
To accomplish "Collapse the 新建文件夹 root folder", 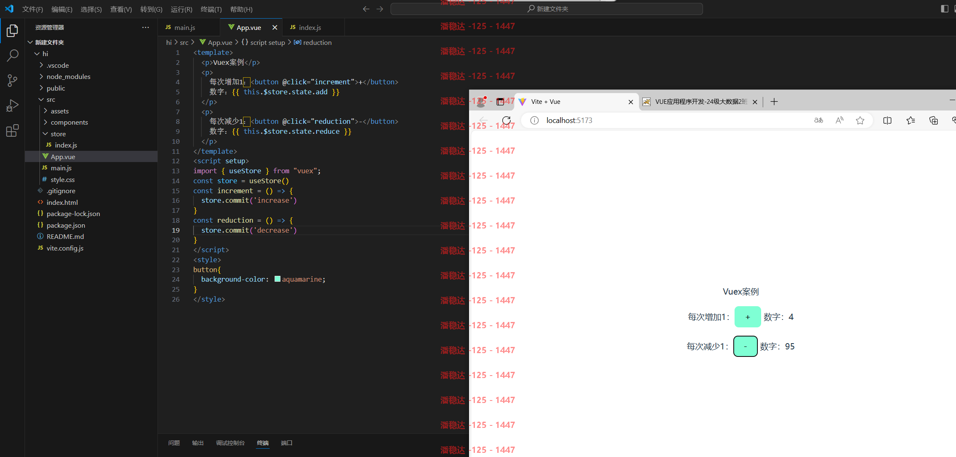I will click(x=30, y=42).
